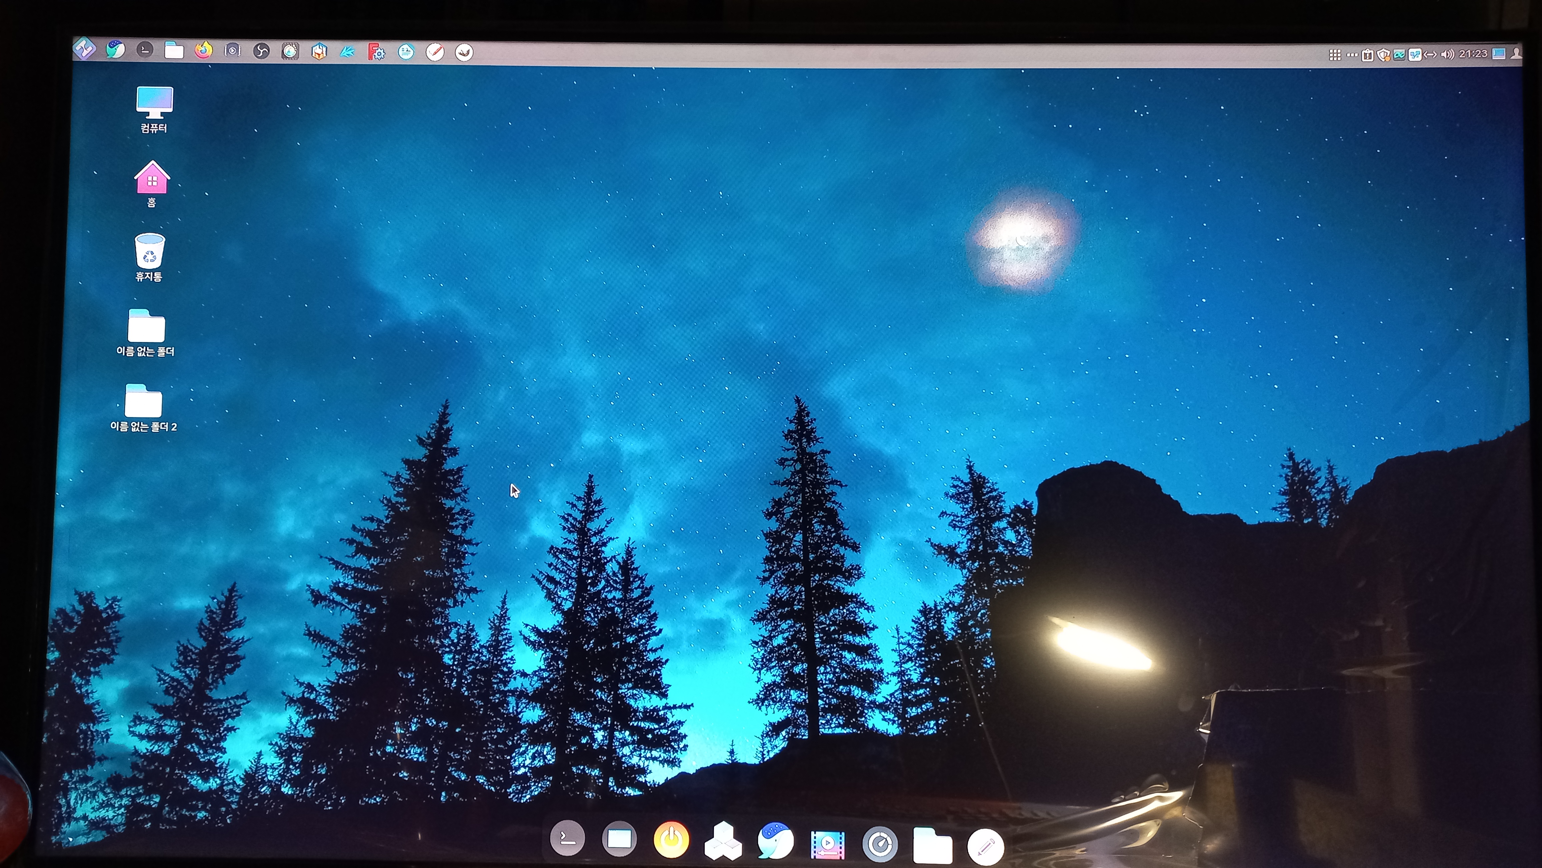Viewport: 1542px width, 868px height.
Task: Open the network connections tray icon
Action: point(1415,55)
